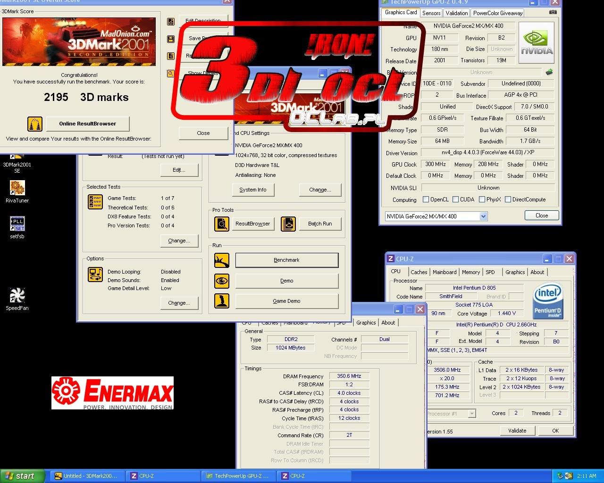The height and width of the screenshot is (483, 604).
Task: Click the Options computer icon
Action: click(95, 275)
